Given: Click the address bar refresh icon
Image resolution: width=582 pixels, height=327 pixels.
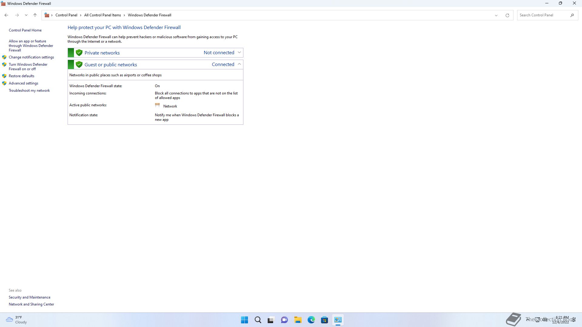Looking at the screenshot, I should point(507,15).
